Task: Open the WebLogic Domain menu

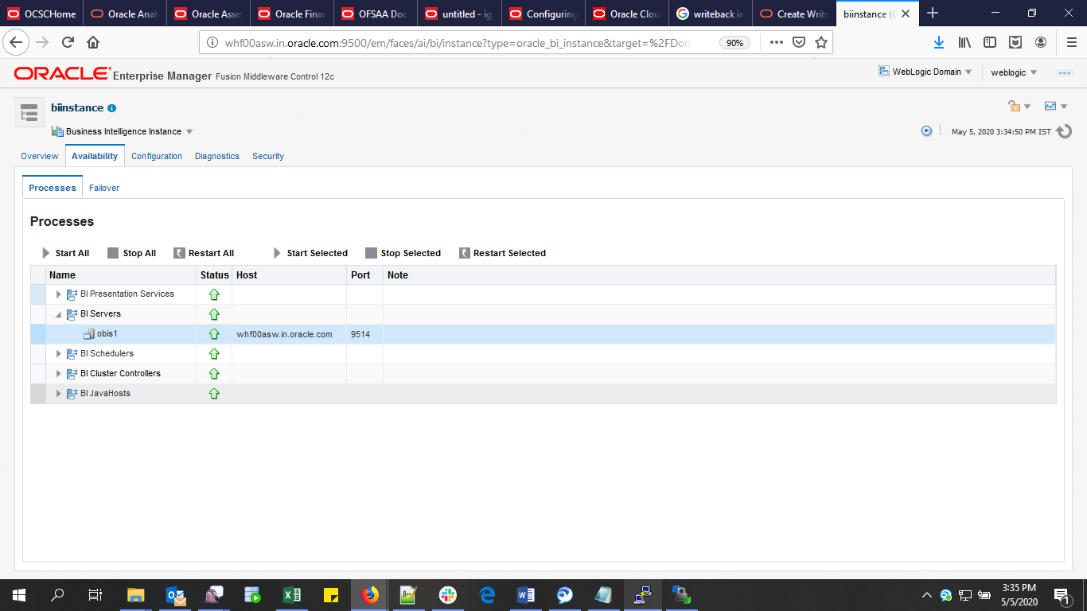Action: point(925,72)
